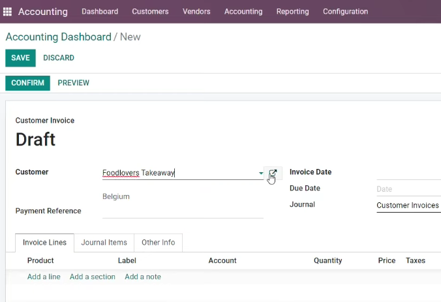The height and width of the screenshot is (302, 441).
Task: Confirm the customer invoice
Action: click(x=27, y=83)
